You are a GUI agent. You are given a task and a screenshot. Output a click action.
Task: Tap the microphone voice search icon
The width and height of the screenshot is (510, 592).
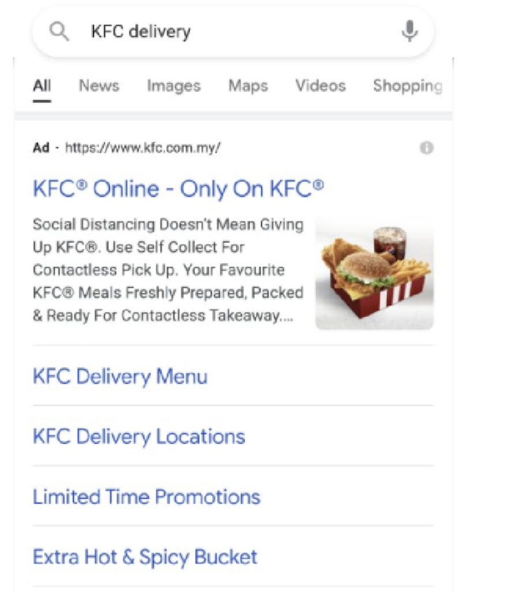[x=410, y=31]
